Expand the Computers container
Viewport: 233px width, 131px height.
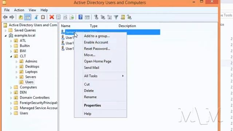click(11, 87)
